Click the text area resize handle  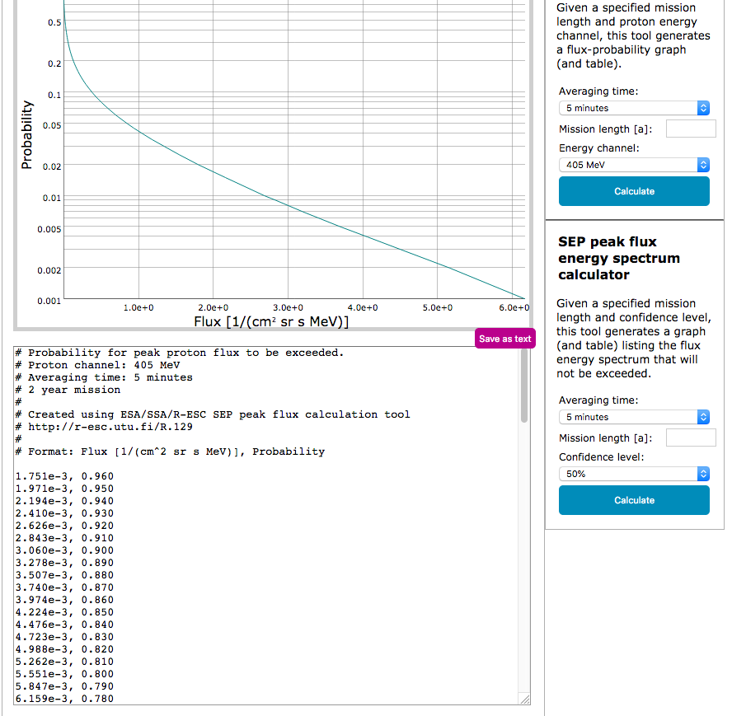pyautogui.click(x=523, y=699)
